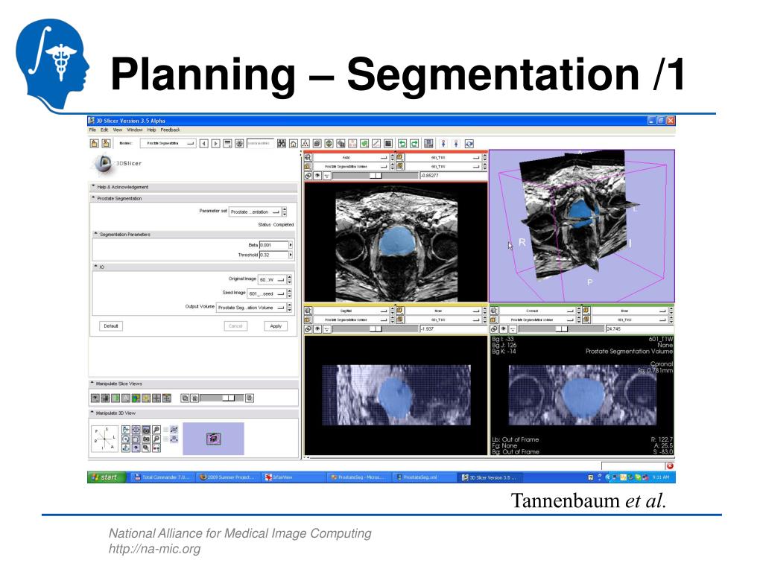
Task: Click the Threshold value input field
Action: click(x=274, y=255)
